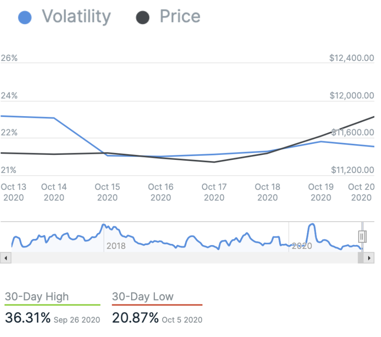Click the navigator range handle grip
381x337 pixels.
[x=362, y=236]
